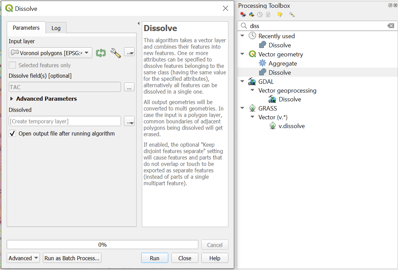Select the GDAL Dissolve algorithm
The width and height of the screenshot is (398, 270).
(x=289, y=99)
